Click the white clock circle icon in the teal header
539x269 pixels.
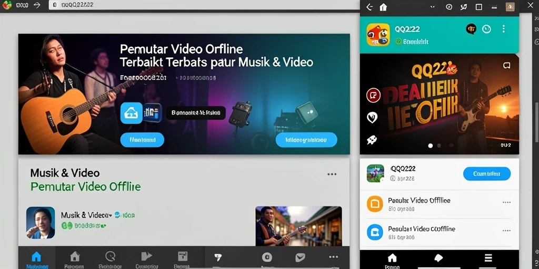[486, 29]
